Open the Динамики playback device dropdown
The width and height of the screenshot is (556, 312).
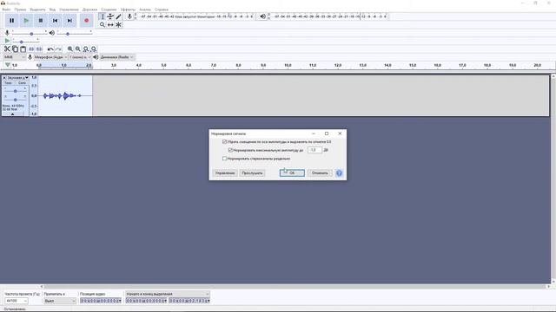pos(116,57)
